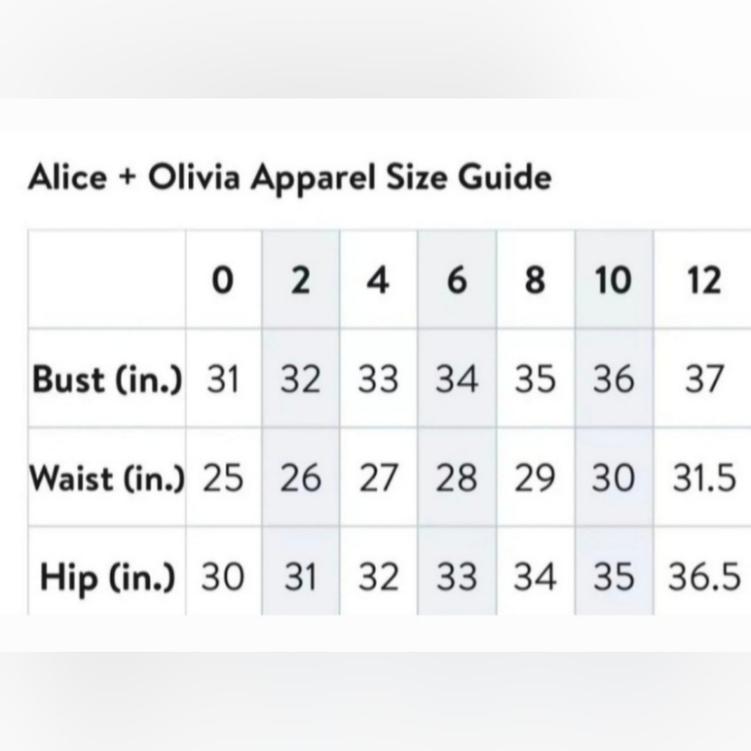Select the size 12 column header
The height and width of the screenshot is (751, 751).
[704, 280]
